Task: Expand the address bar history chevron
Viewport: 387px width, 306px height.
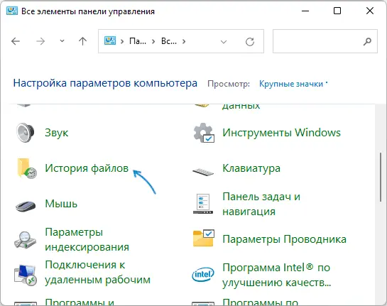Action: click(224, 42)
